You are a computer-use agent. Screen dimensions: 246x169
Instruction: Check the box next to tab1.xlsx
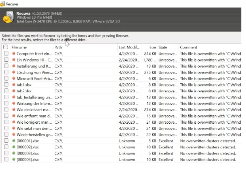(6, 85)
